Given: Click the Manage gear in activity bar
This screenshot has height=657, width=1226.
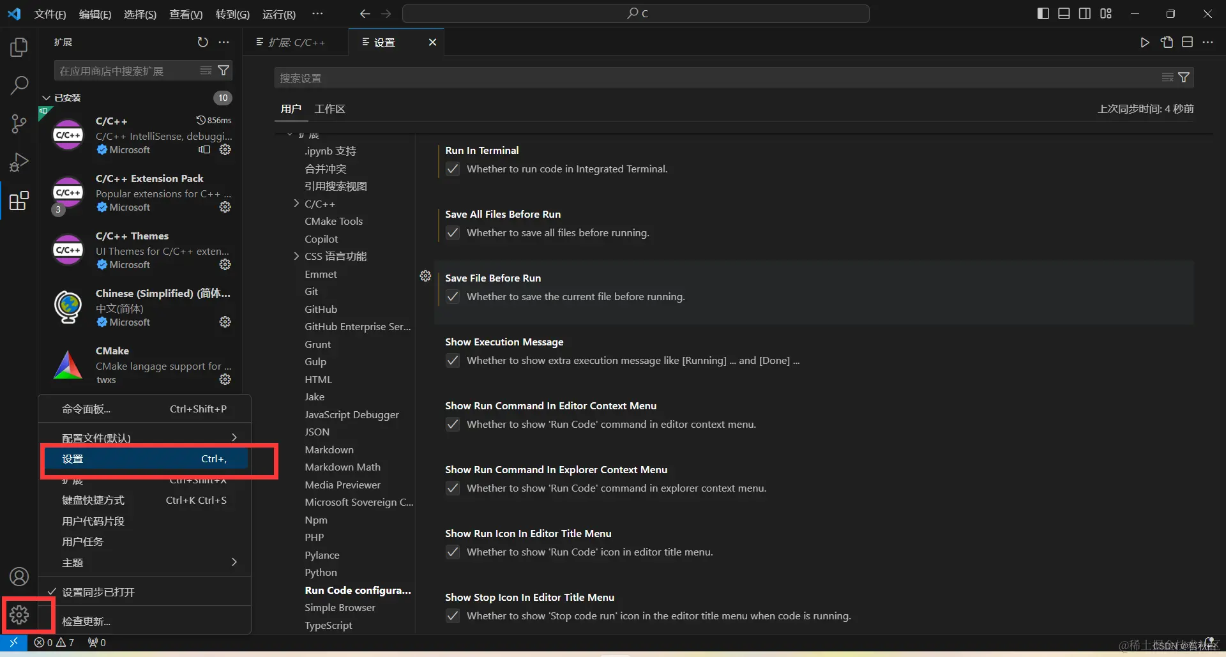Looking at the screenshot, I should point(19,615).
